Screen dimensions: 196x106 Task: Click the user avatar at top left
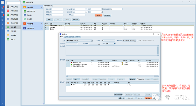tap(3, 3)
